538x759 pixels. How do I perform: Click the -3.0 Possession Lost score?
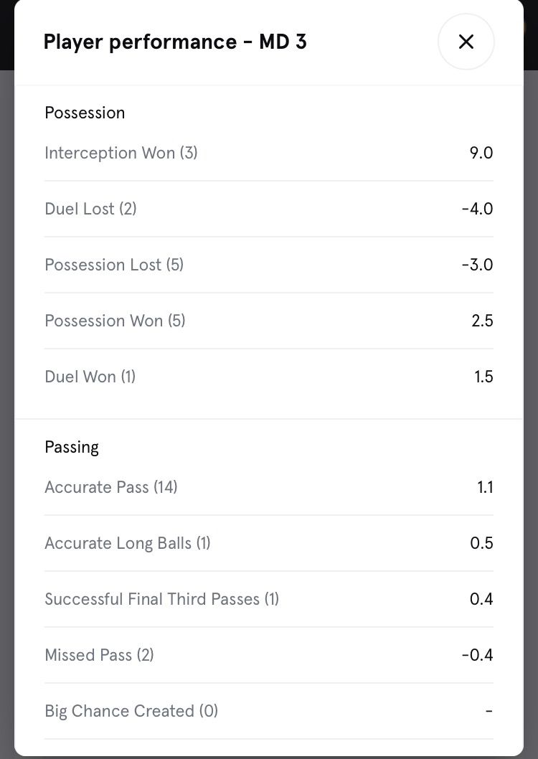click(477, 265)
